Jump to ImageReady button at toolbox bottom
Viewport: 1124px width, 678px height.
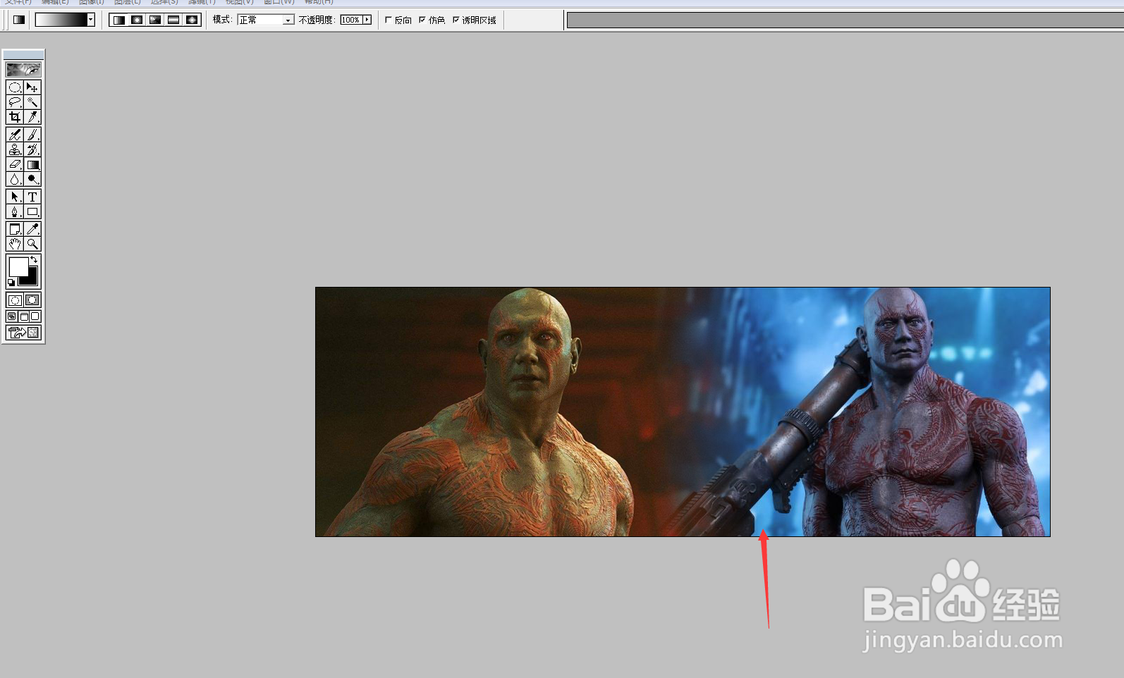coord(23,332)
